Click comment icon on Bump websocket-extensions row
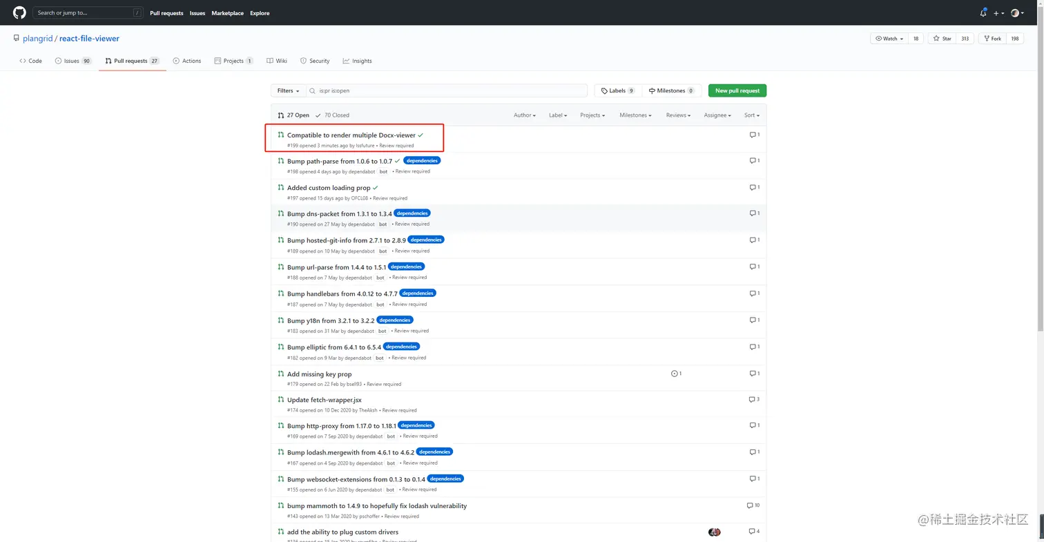 click(x=753, y=478)
